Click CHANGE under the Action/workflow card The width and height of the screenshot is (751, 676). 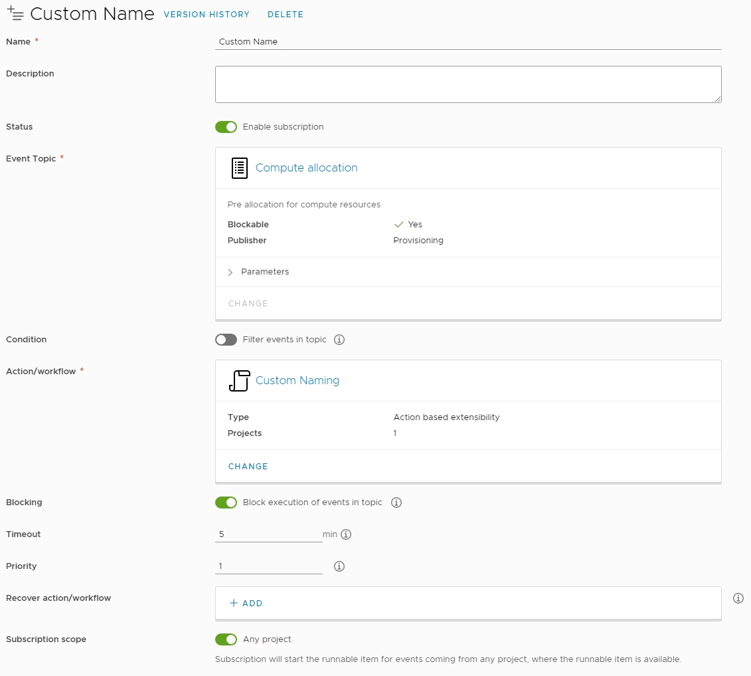[248, 466]
